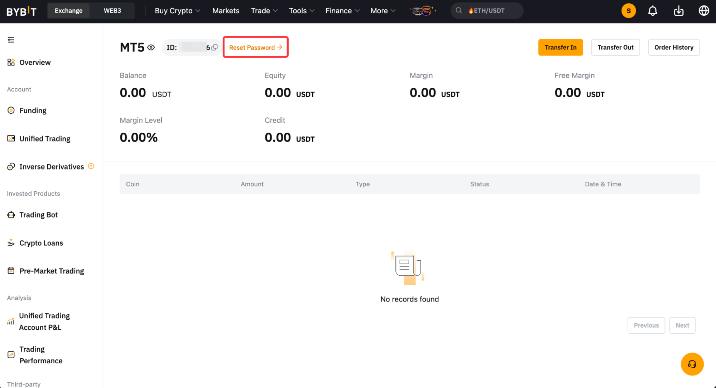
Task: Open the app download icon
Action: pos(678,11)
